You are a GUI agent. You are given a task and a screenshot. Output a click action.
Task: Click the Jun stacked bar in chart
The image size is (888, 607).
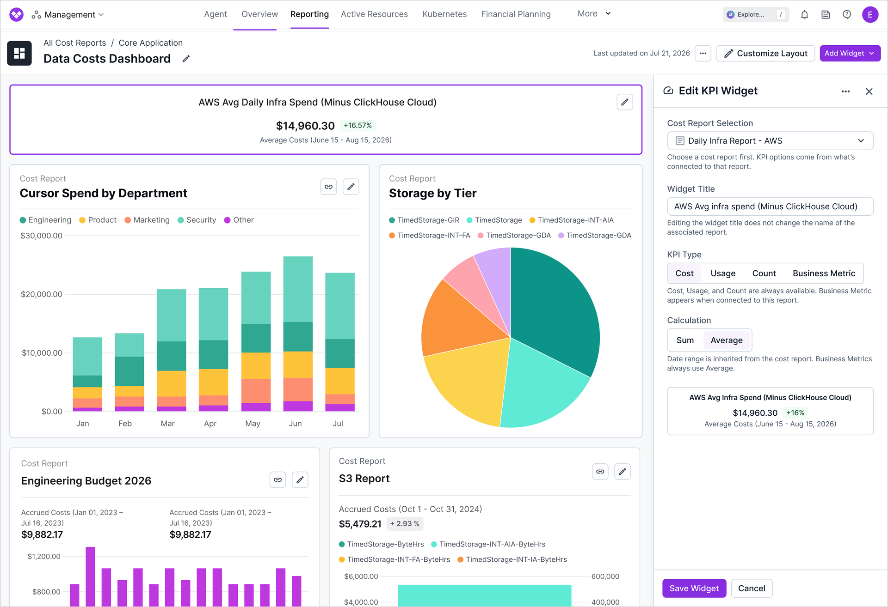coord(298,334)
